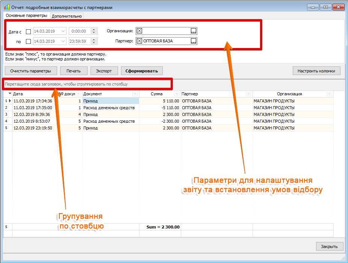The image size is (348, 263).
Task: Click the Печать button
Action: tap(74, 71)
